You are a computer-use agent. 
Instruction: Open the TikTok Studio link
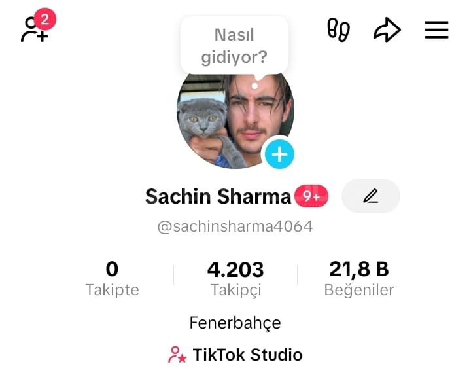(x=235, y=355)
